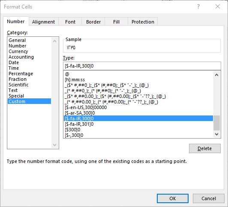Click the format list scrollbar thumb
This screenshot has height=207, width=228.
point(217,123)
